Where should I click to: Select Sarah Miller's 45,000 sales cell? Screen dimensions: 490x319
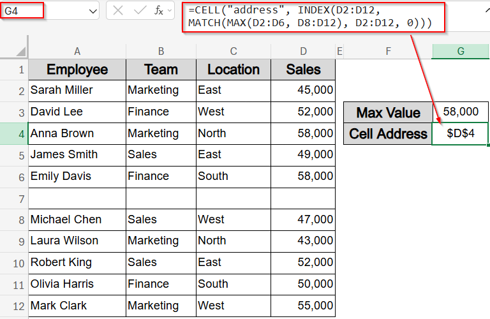(x=303, y=91)
